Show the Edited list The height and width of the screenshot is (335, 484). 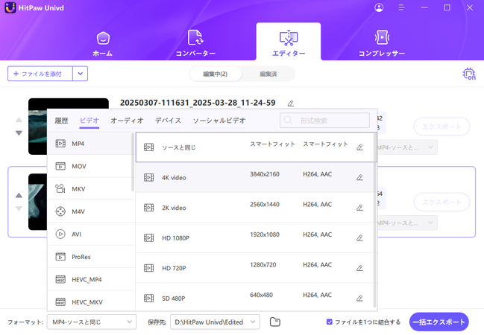[268, 74]
